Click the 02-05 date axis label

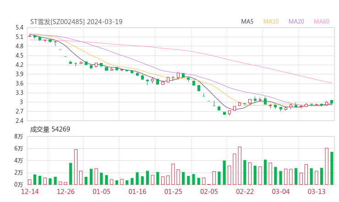(209, 191)
